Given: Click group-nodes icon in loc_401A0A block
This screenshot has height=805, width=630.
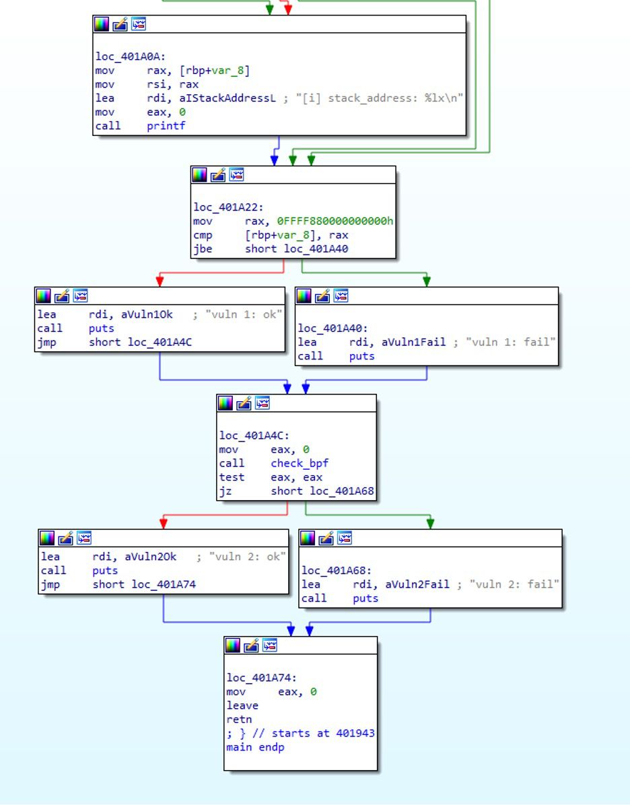Looking at the screenshot, I should (x=139, y=24).
